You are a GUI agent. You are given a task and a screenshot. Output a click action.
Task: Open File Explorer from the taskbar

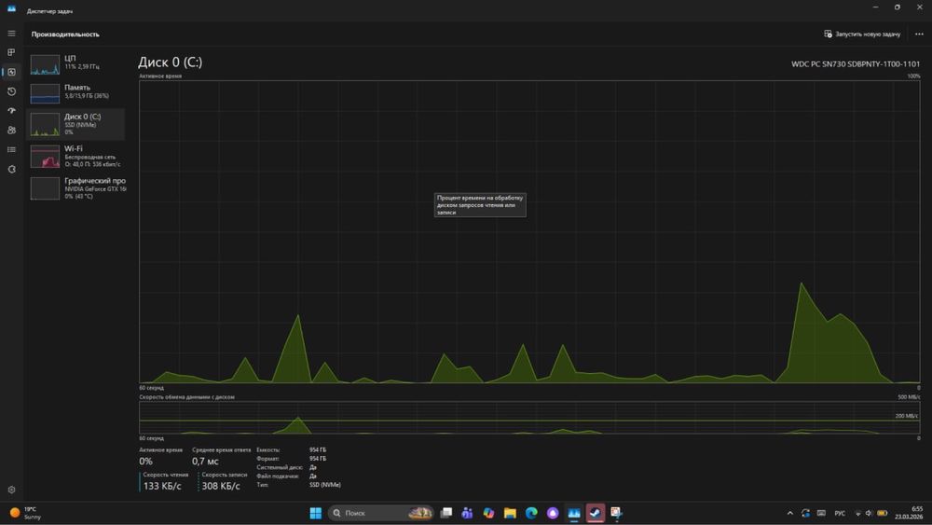510,513
